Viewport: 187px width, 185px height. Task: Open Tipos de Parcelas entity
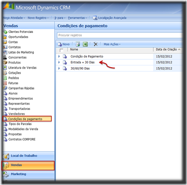pos(20,124)
